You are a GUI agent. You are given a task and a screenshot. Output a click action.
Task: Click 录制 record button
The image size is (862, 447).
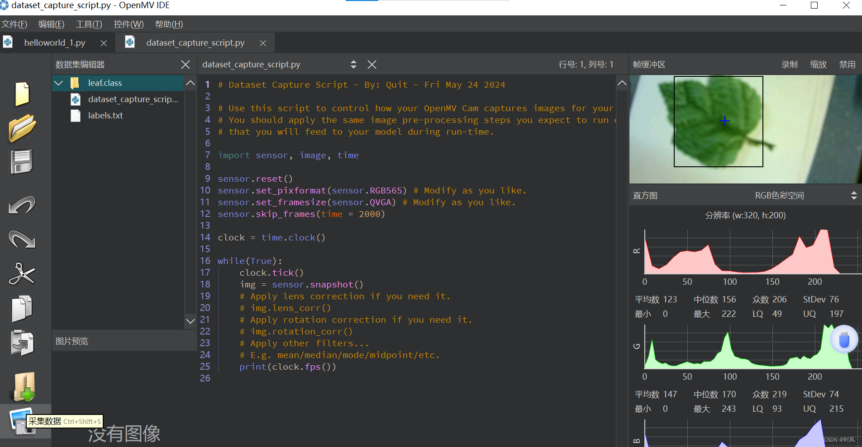(789, 65)
